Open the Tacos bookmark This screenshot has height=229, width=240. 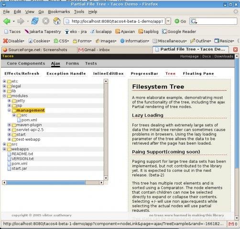(x=12, y=31)
